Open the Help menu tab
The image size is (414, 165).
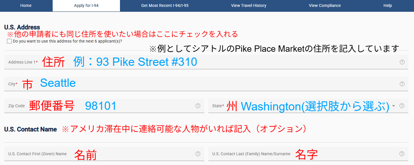388,6
